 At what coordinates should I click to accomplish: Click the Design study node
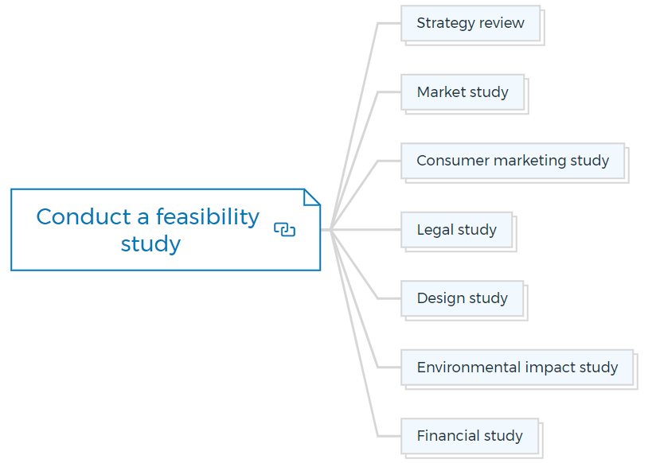click(x=462, y=298)
